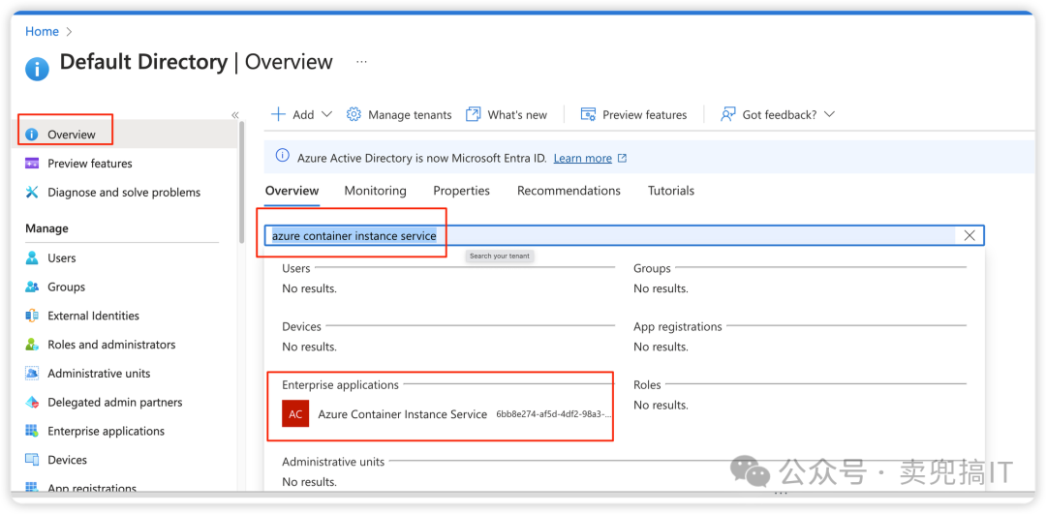Click the Delegated admin partners icon

(x=32, y=402)
